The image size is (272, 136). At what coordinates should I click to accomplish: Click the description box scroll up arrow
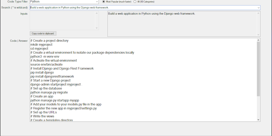click(258, 13)
